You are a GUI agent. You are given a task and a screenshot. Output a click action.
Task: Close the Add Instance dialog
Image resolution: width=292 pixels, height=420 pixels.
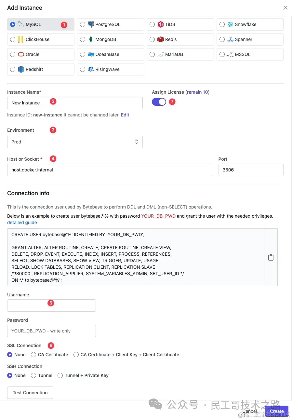point(285,8)
